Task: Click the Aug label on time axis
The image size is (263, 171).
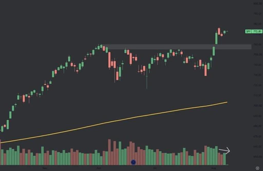Action: point(214,168)
